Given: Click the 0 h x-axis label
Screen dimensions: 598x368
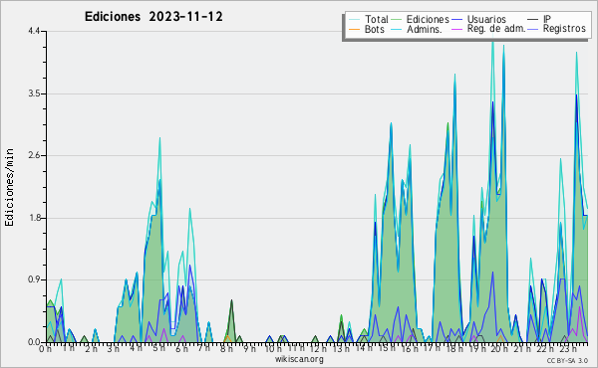Looking at the screenshot, I should point(45,349).
